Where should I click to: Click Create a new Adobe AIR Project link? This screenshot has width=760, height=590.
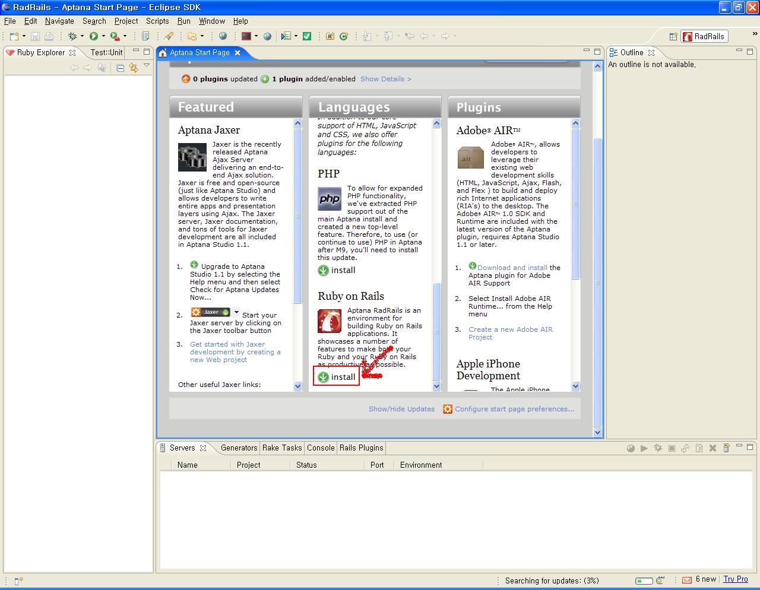(510, 333)
